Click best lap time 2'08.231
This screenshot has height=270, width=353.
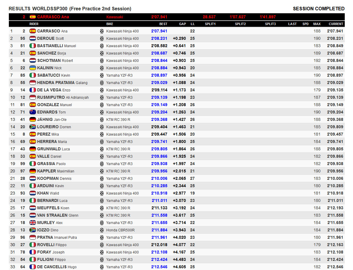tap(159, 39)
